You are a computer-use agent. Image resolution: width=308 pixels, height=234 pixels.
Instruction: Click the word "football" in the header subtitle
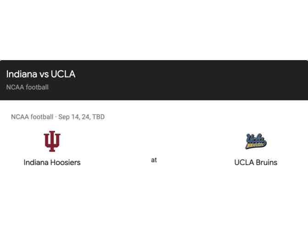point(37,87)
